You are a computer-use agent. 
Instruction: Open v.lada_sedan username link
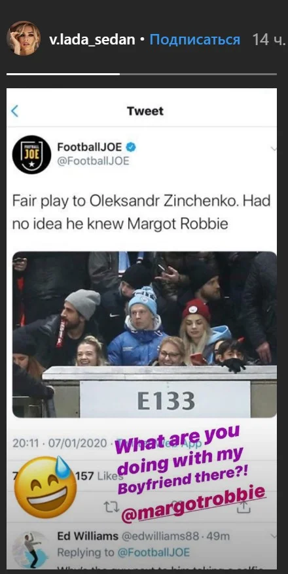[x=92, y=39]
